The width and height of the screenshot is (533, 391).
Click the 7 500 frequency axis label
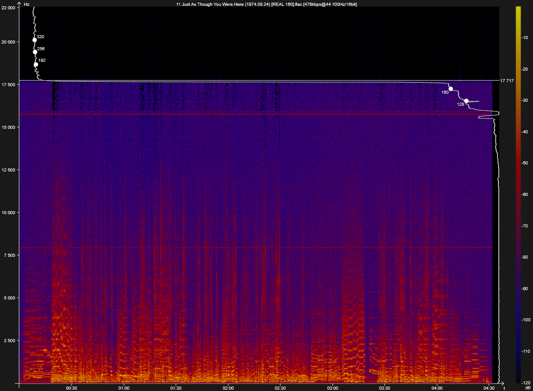(10, 255)
